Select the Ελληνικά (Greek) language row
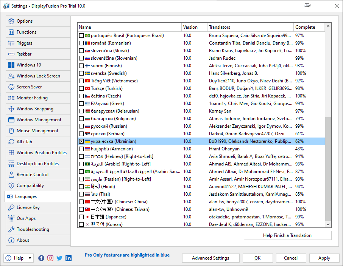This screenshot has width=343, height=266. (201, 104)
